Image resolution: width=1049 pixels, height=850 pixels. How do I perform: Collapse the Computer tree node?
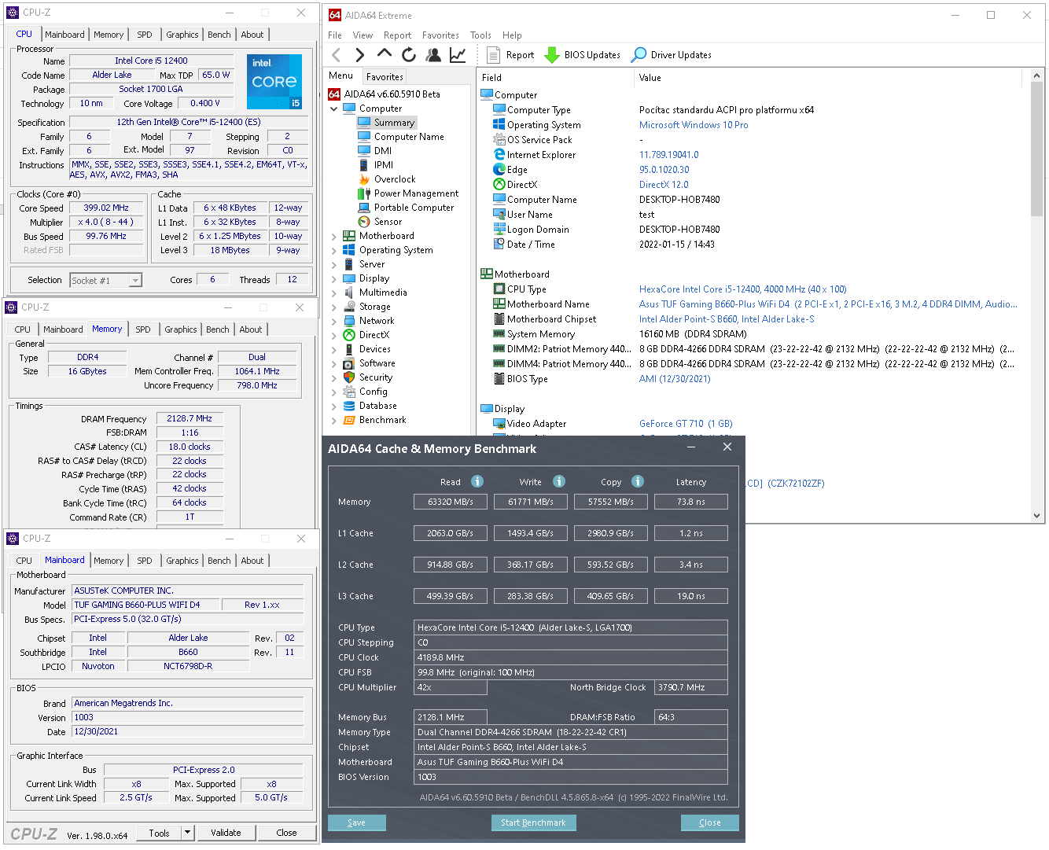pyautogui.click(x=334, y=109)
